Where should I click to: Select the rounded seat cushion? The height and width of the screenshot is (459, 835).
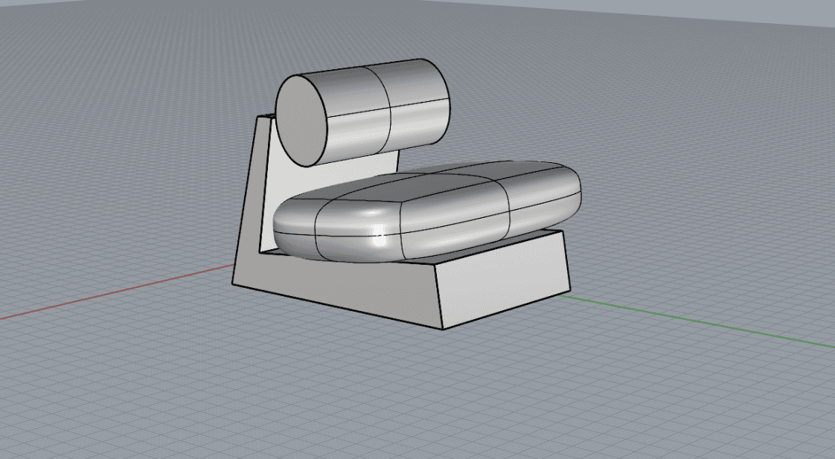[x=427, y=211]
